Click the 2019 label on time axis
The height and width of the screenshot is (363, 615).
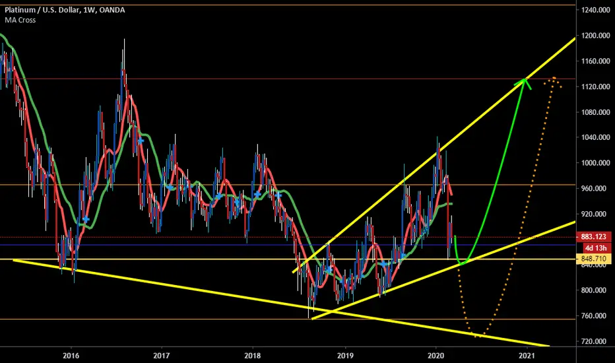tap(345, 356)
